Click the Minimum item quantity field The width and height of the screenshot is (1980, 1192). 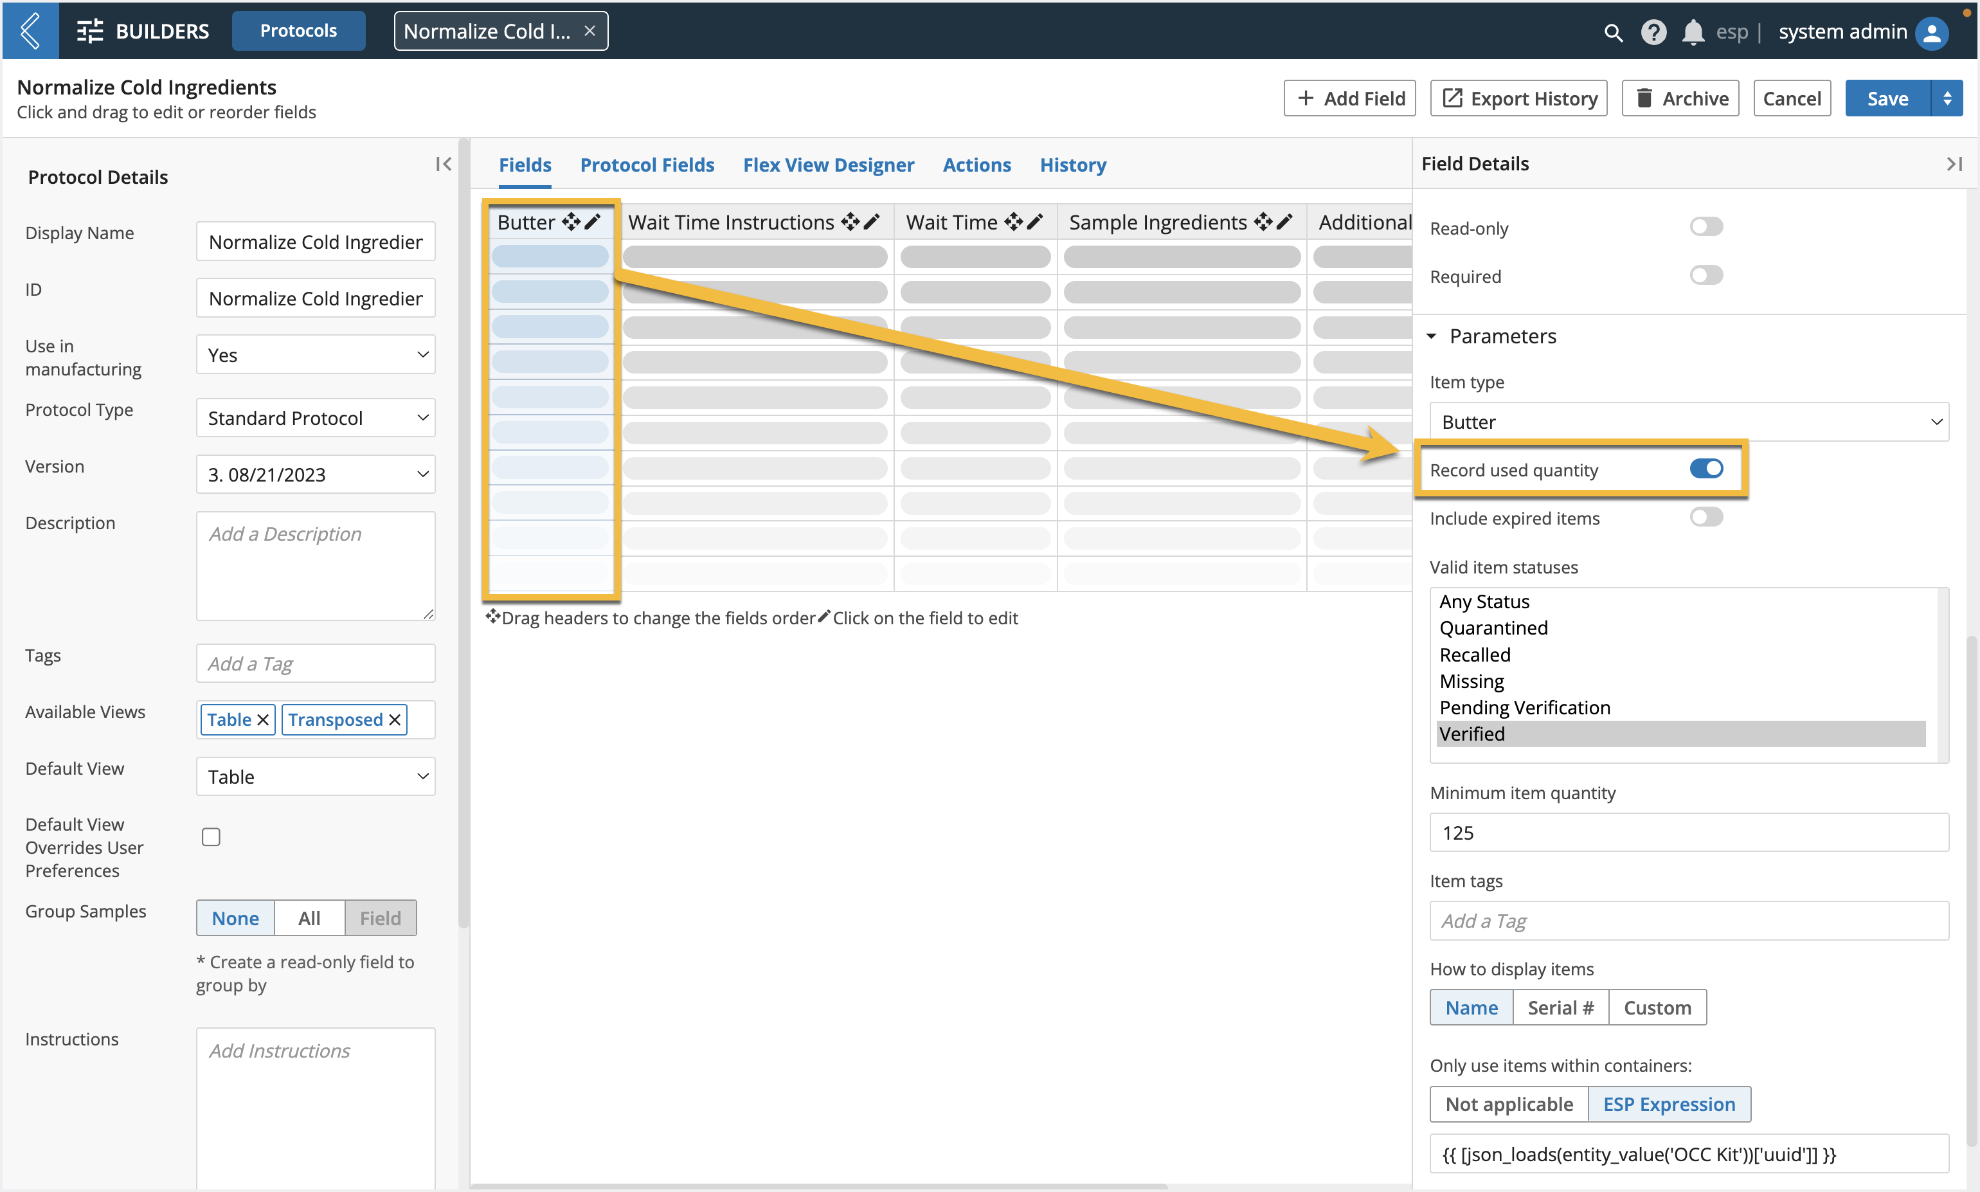[1689, 833]
